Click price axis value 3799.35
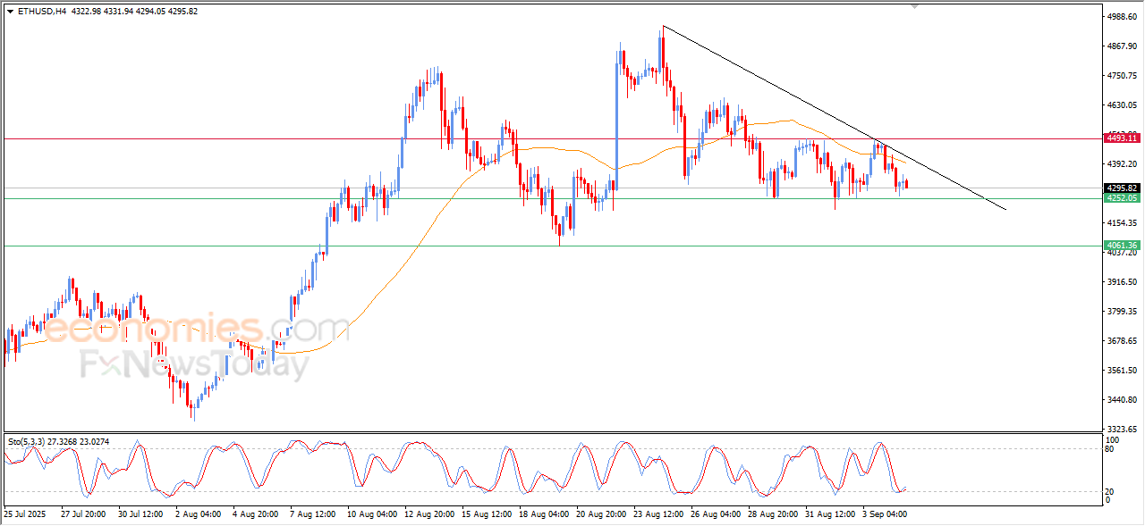Viewport: 1145px width, 526px height. (x=1121, y=311)
